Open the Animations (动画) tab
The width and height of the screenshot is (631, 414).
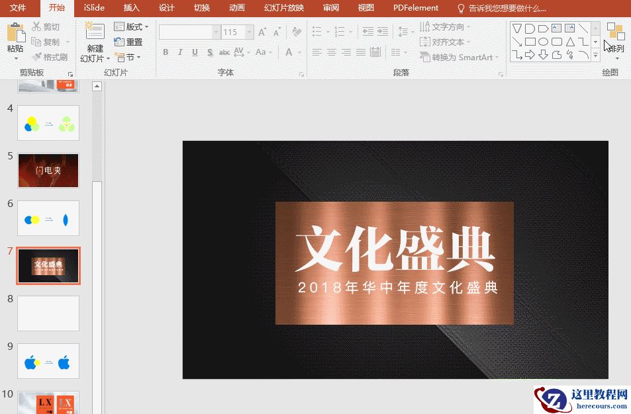click(x=236, y=8)
